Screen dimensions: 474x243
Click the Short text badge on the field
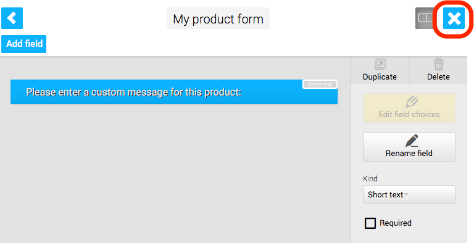(x=320, y=84)
